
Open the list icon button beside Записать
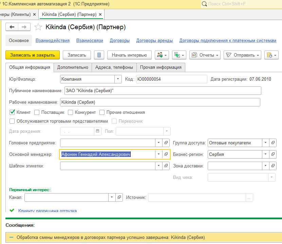point(99,55)
